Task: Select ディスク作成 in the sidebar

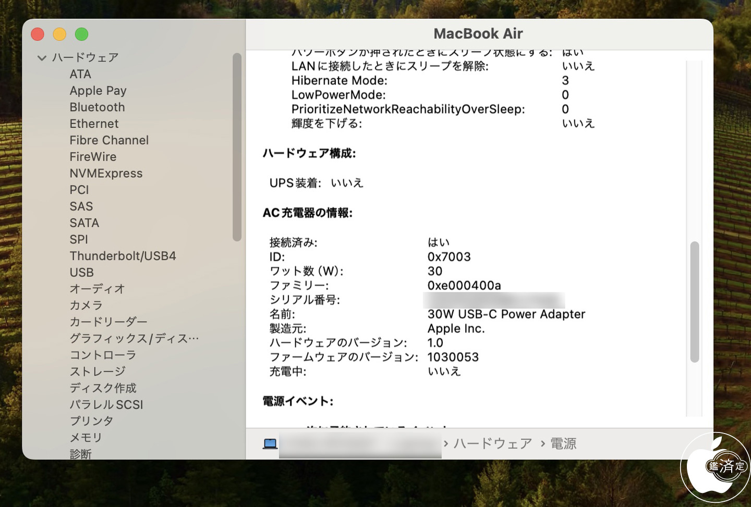Action: pyautogui.click(x=103, y=388)
